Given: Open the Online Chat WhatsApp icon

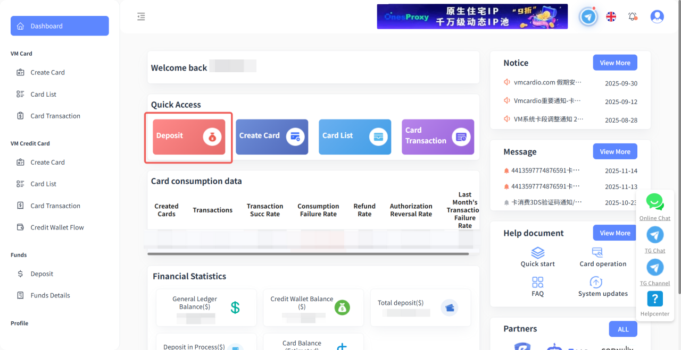Looking at the screenshot, I should [x=654, y=202].
